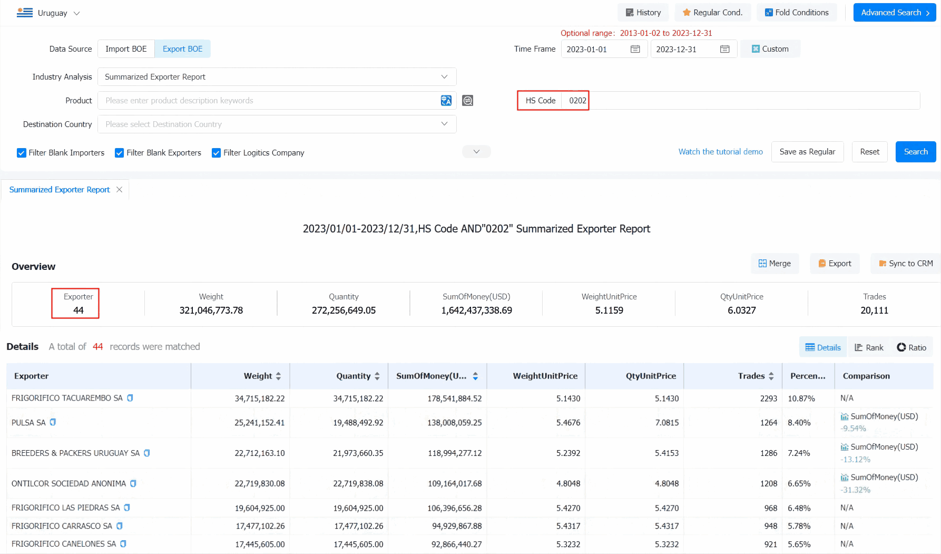
Task: Copy FRIGORIFICO TACUAREMBO SA name icon
Action: 130,398
